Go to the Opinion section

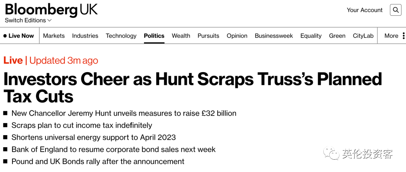[x=237, y=36]
